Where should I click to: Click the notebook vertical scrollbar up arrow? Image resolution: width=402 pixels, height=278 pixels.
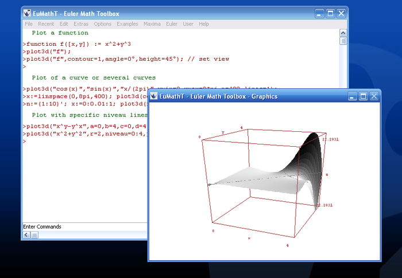(x=343, y=32)
